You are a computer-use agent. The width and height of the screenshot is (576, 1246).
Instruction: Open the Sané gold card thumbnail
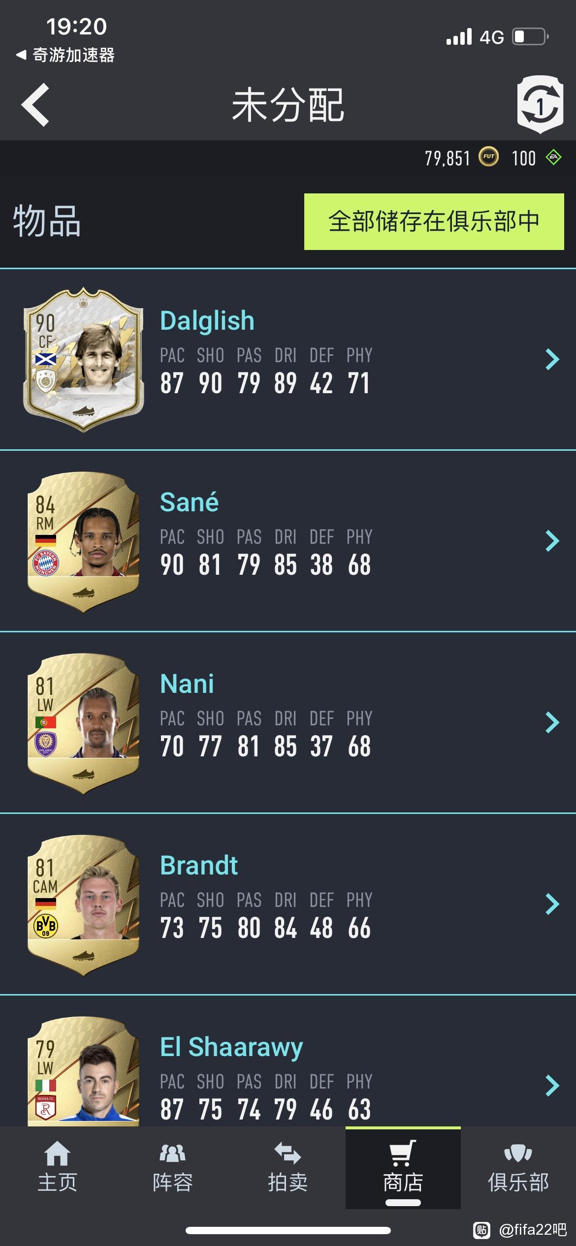83,542
